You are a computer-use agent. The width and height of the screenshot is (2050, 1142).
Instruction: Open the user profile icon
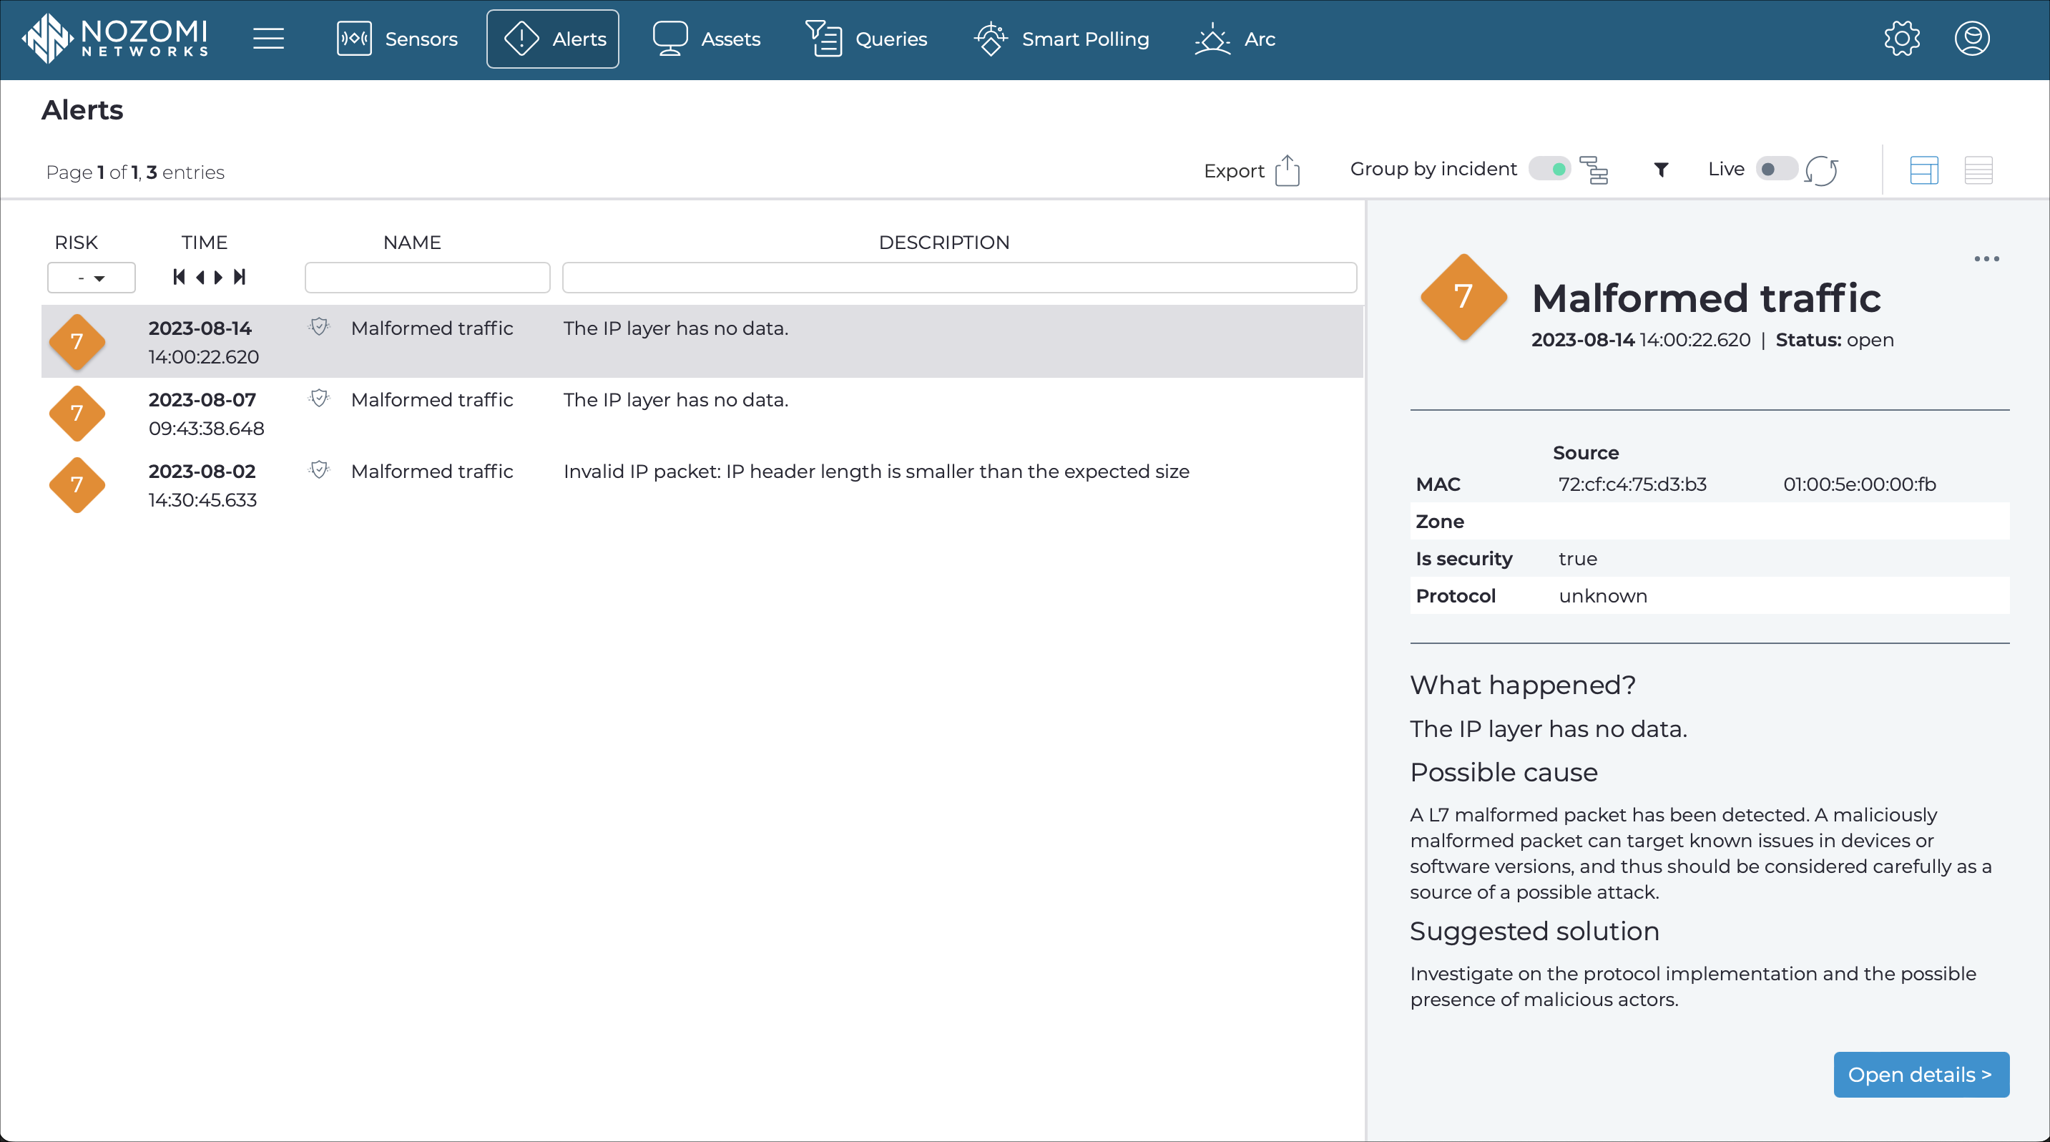click(1972, 38)
